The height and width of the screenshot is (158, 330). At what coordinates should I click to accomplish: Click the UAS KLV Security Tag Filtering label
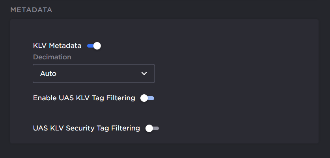[86, 128]
